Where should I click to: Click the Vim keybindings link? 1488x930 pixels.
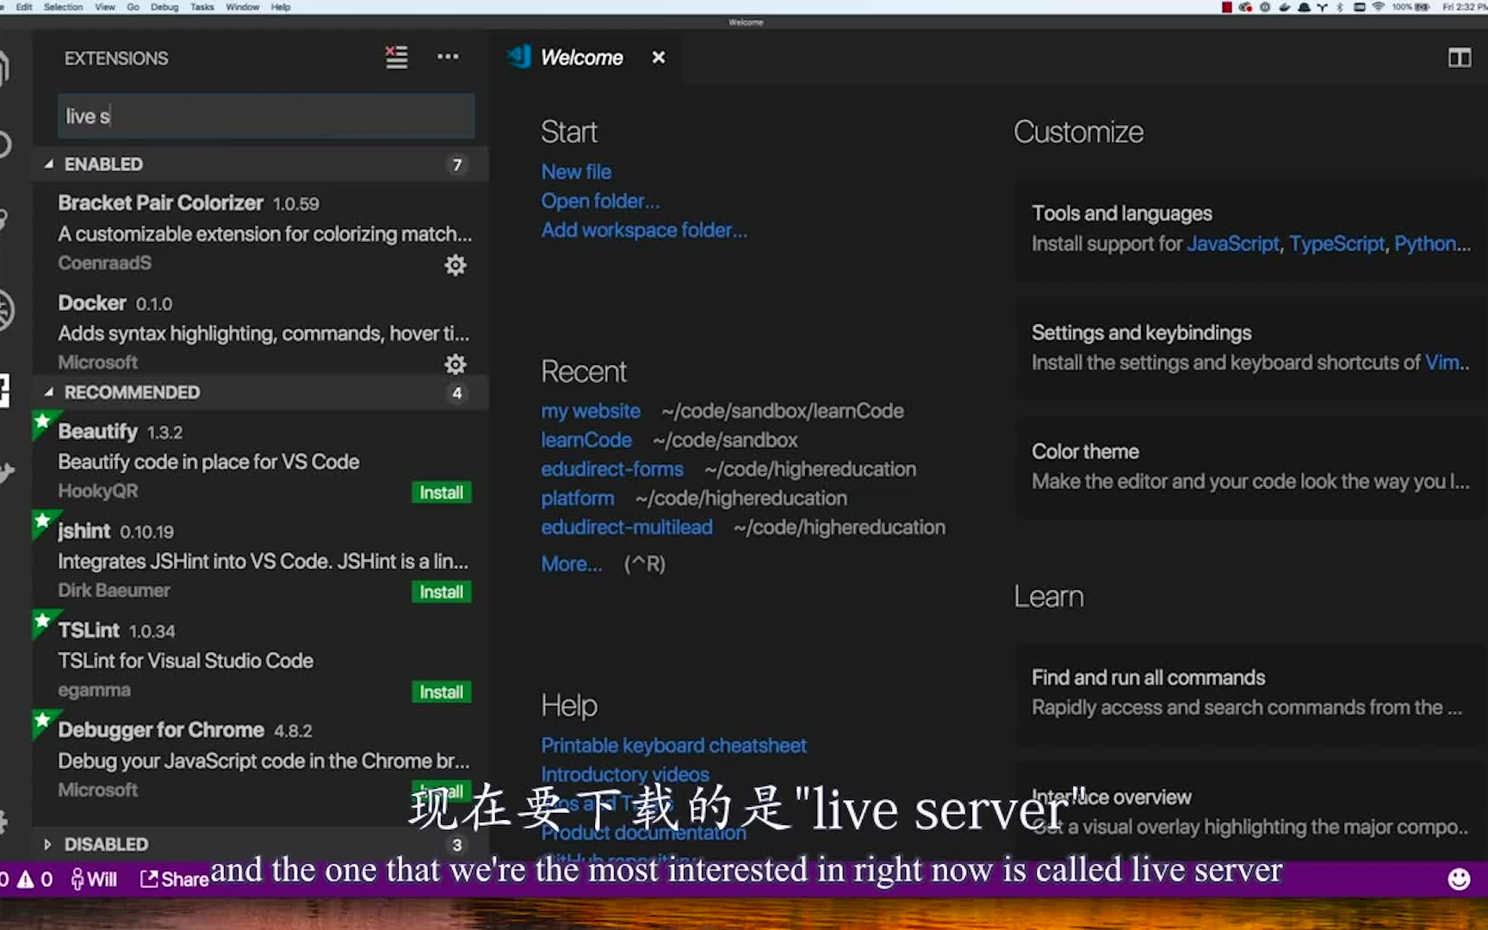click(1442, 363)
